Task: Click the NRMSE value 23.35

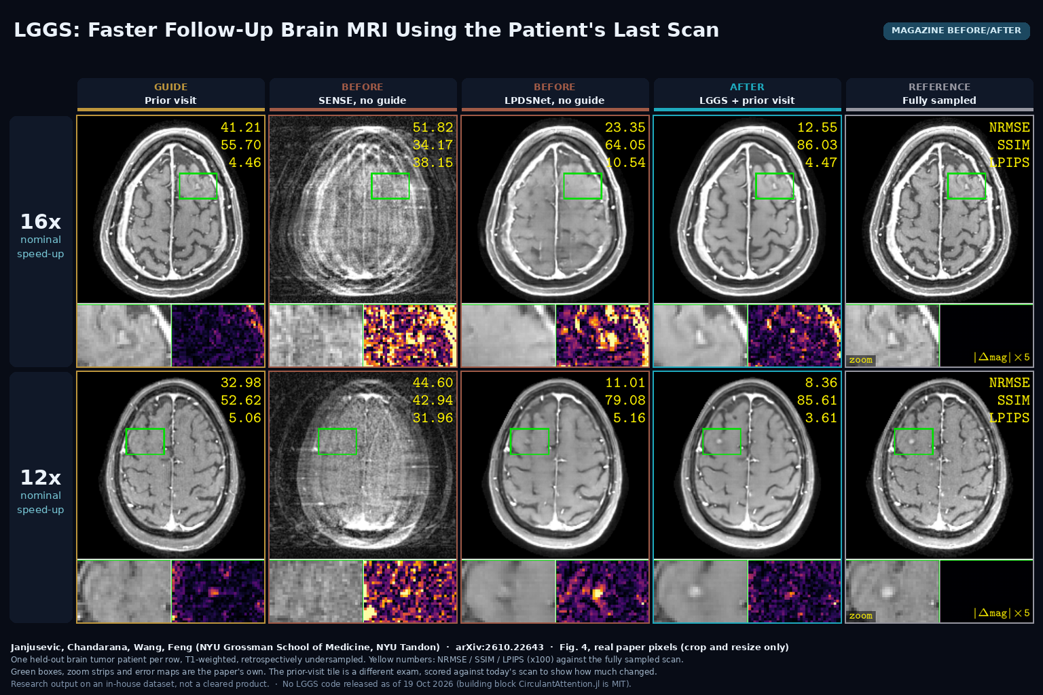Action: click(625, 127)
